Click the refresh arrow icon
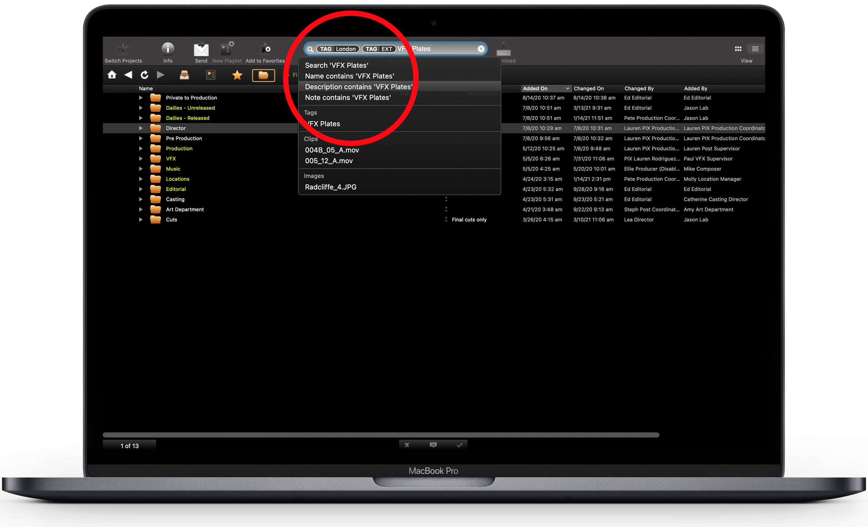 (144, 75)
